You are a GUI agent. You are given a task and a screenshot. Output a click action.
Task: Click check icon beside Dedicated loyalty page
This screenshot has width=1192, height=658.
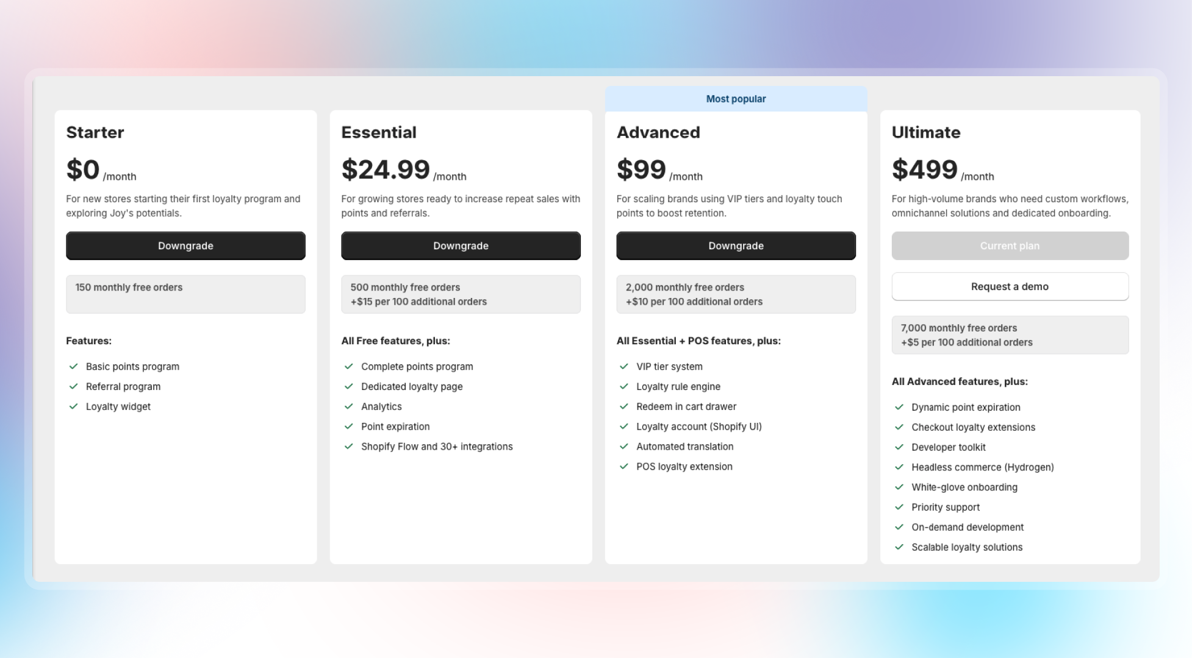[349, 386]
